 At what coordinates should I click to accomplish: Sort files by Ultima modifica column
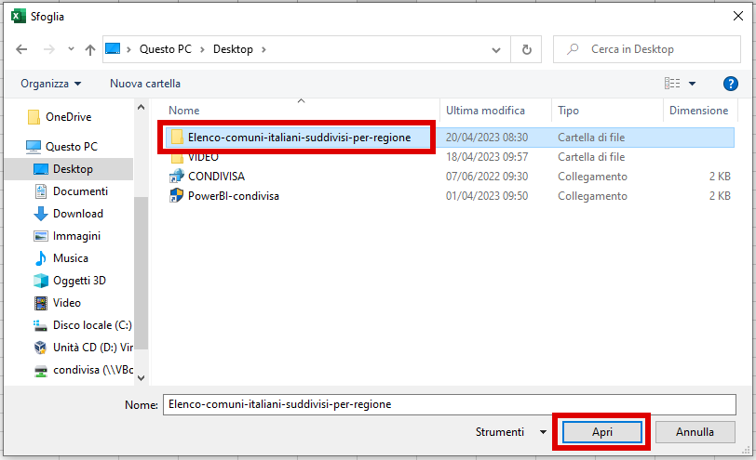485,111
